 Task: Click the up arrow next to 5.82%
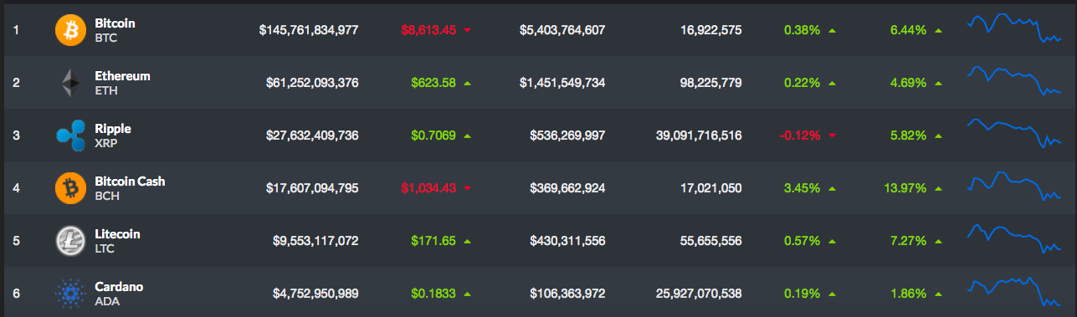pos(938,135)
